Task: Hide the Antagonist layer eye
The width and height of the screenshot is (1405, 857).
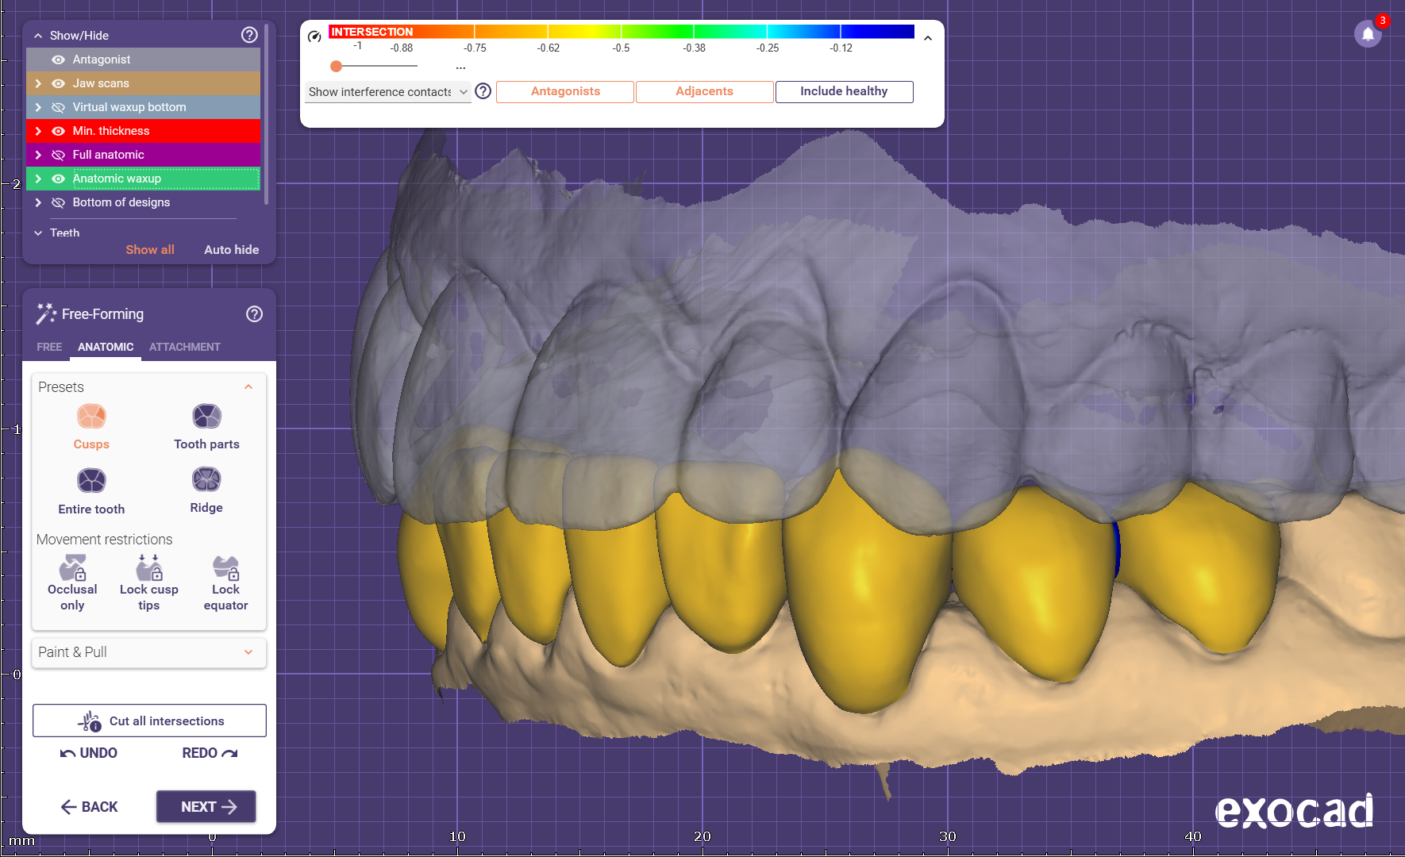Action: click(58, 60)
